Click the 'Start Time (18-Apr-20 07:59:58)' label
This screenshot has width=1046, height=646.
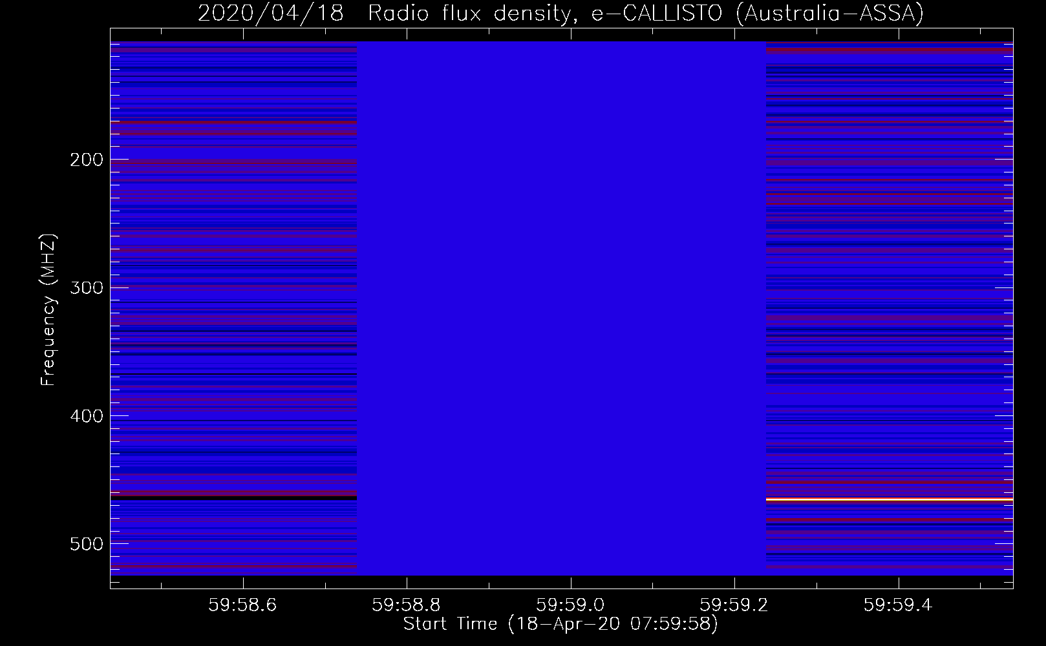pyautogui.click(x=560, y=624)
